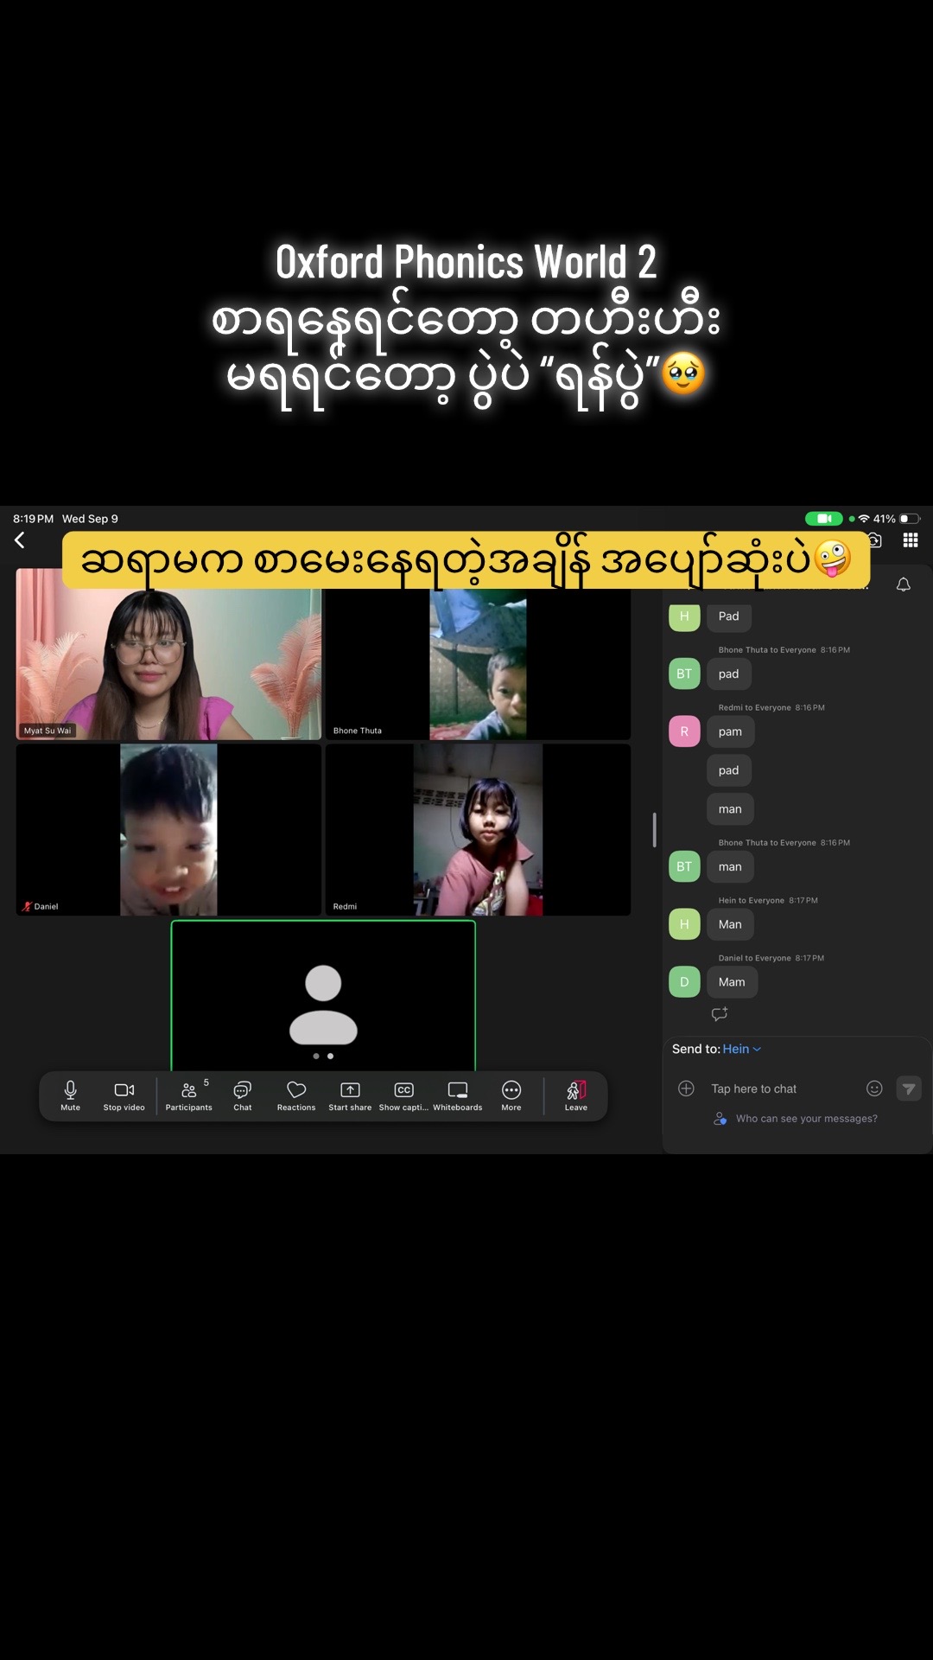Go back with the top-left arrow
This screenshot has height=1660, width=933.
pyautogui.click(x=20, y=540)
